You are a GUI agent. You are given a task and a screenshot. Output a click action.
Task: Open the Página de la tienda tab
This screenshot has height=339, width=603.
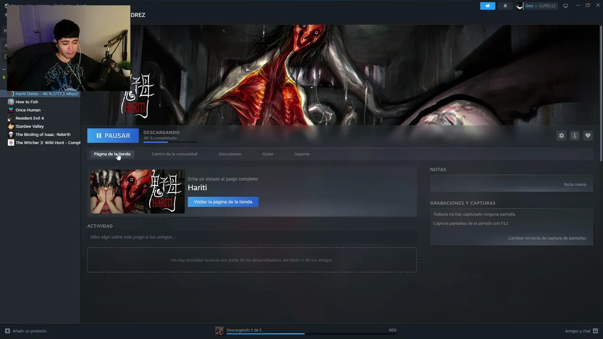(x=112, y=154)
